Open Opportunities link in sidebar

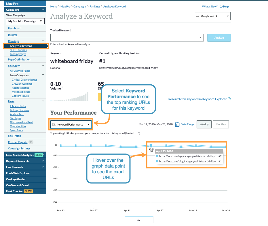point(18,126)
